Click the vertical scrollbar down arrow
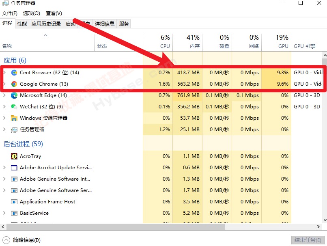 click(325, 220)
